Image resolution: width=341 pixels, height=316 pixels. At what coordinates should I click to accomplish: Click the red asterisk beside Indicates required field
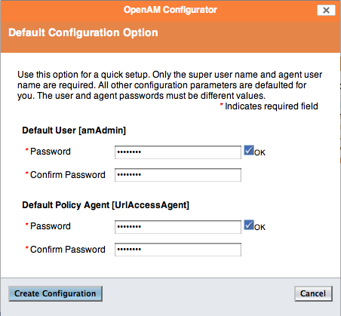tap(222, 105)
